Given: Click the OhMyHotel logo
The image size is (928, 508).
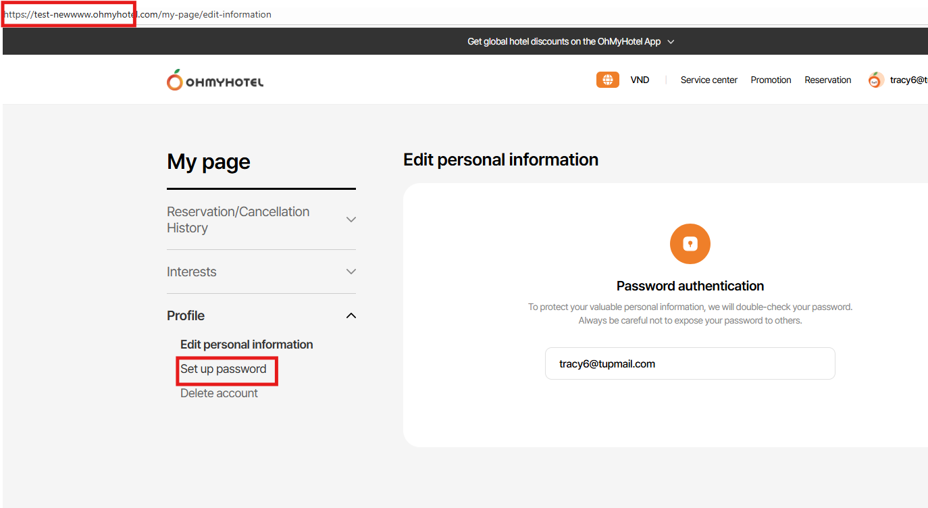Looking at the screenshot, I should 215,80.
